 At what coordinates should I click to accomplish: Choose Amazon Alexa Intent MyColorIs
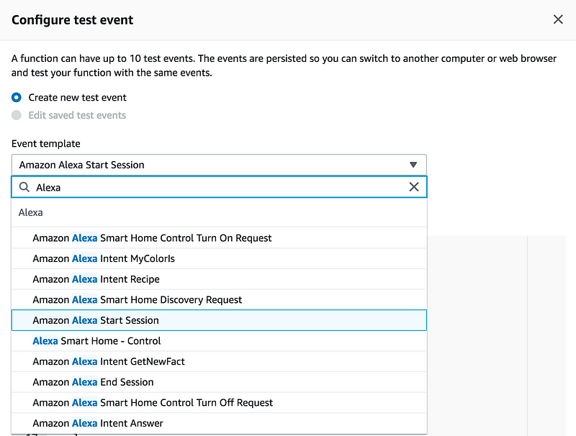[104, 258]
